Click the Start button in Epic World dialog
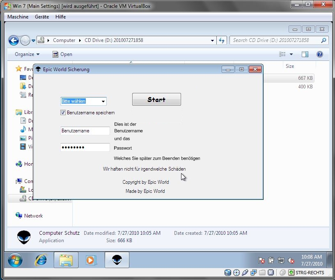Screen dimensions: 335x280 pyautogui.click(x=156, y=100)
